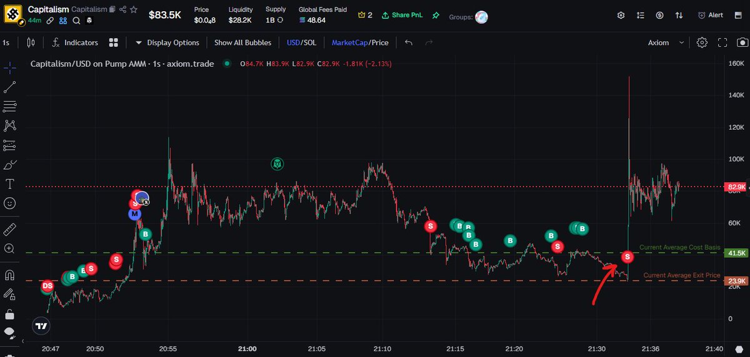Open the Groups avatar
750x357 pixels.
481,16
